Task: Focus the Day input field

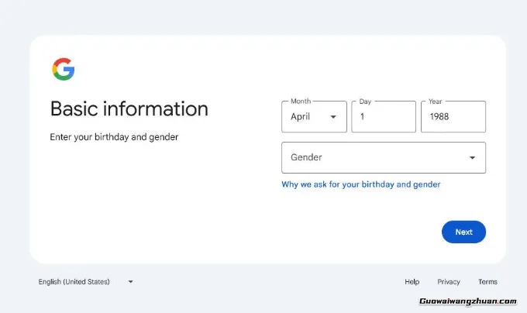Action: click(383, 117)
